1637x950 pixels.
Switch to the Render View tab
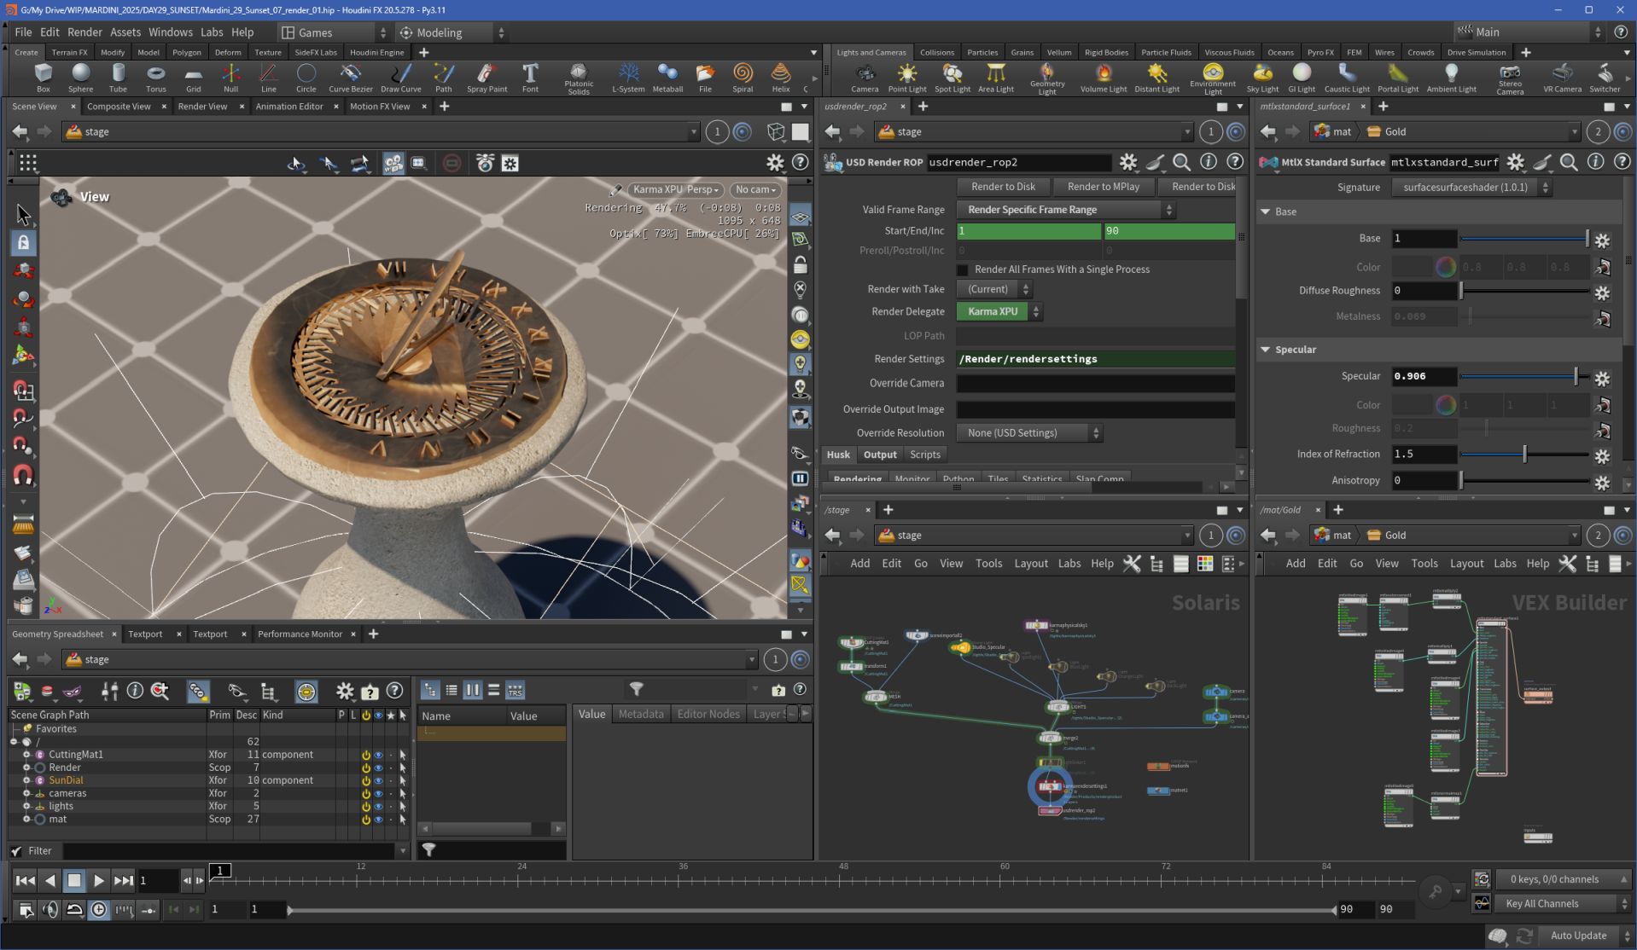coord(202,107)
